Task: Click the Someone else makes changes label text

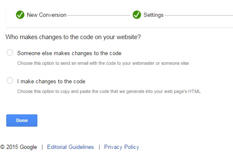Action: coord(69,53)
